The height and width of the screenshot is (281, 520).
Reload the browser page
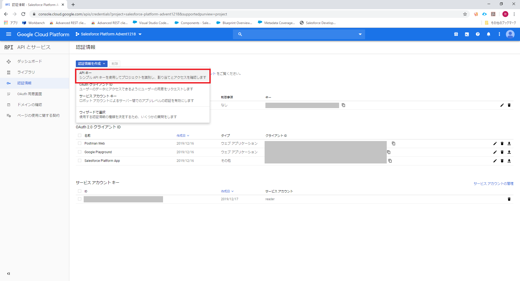pos(23,14)
